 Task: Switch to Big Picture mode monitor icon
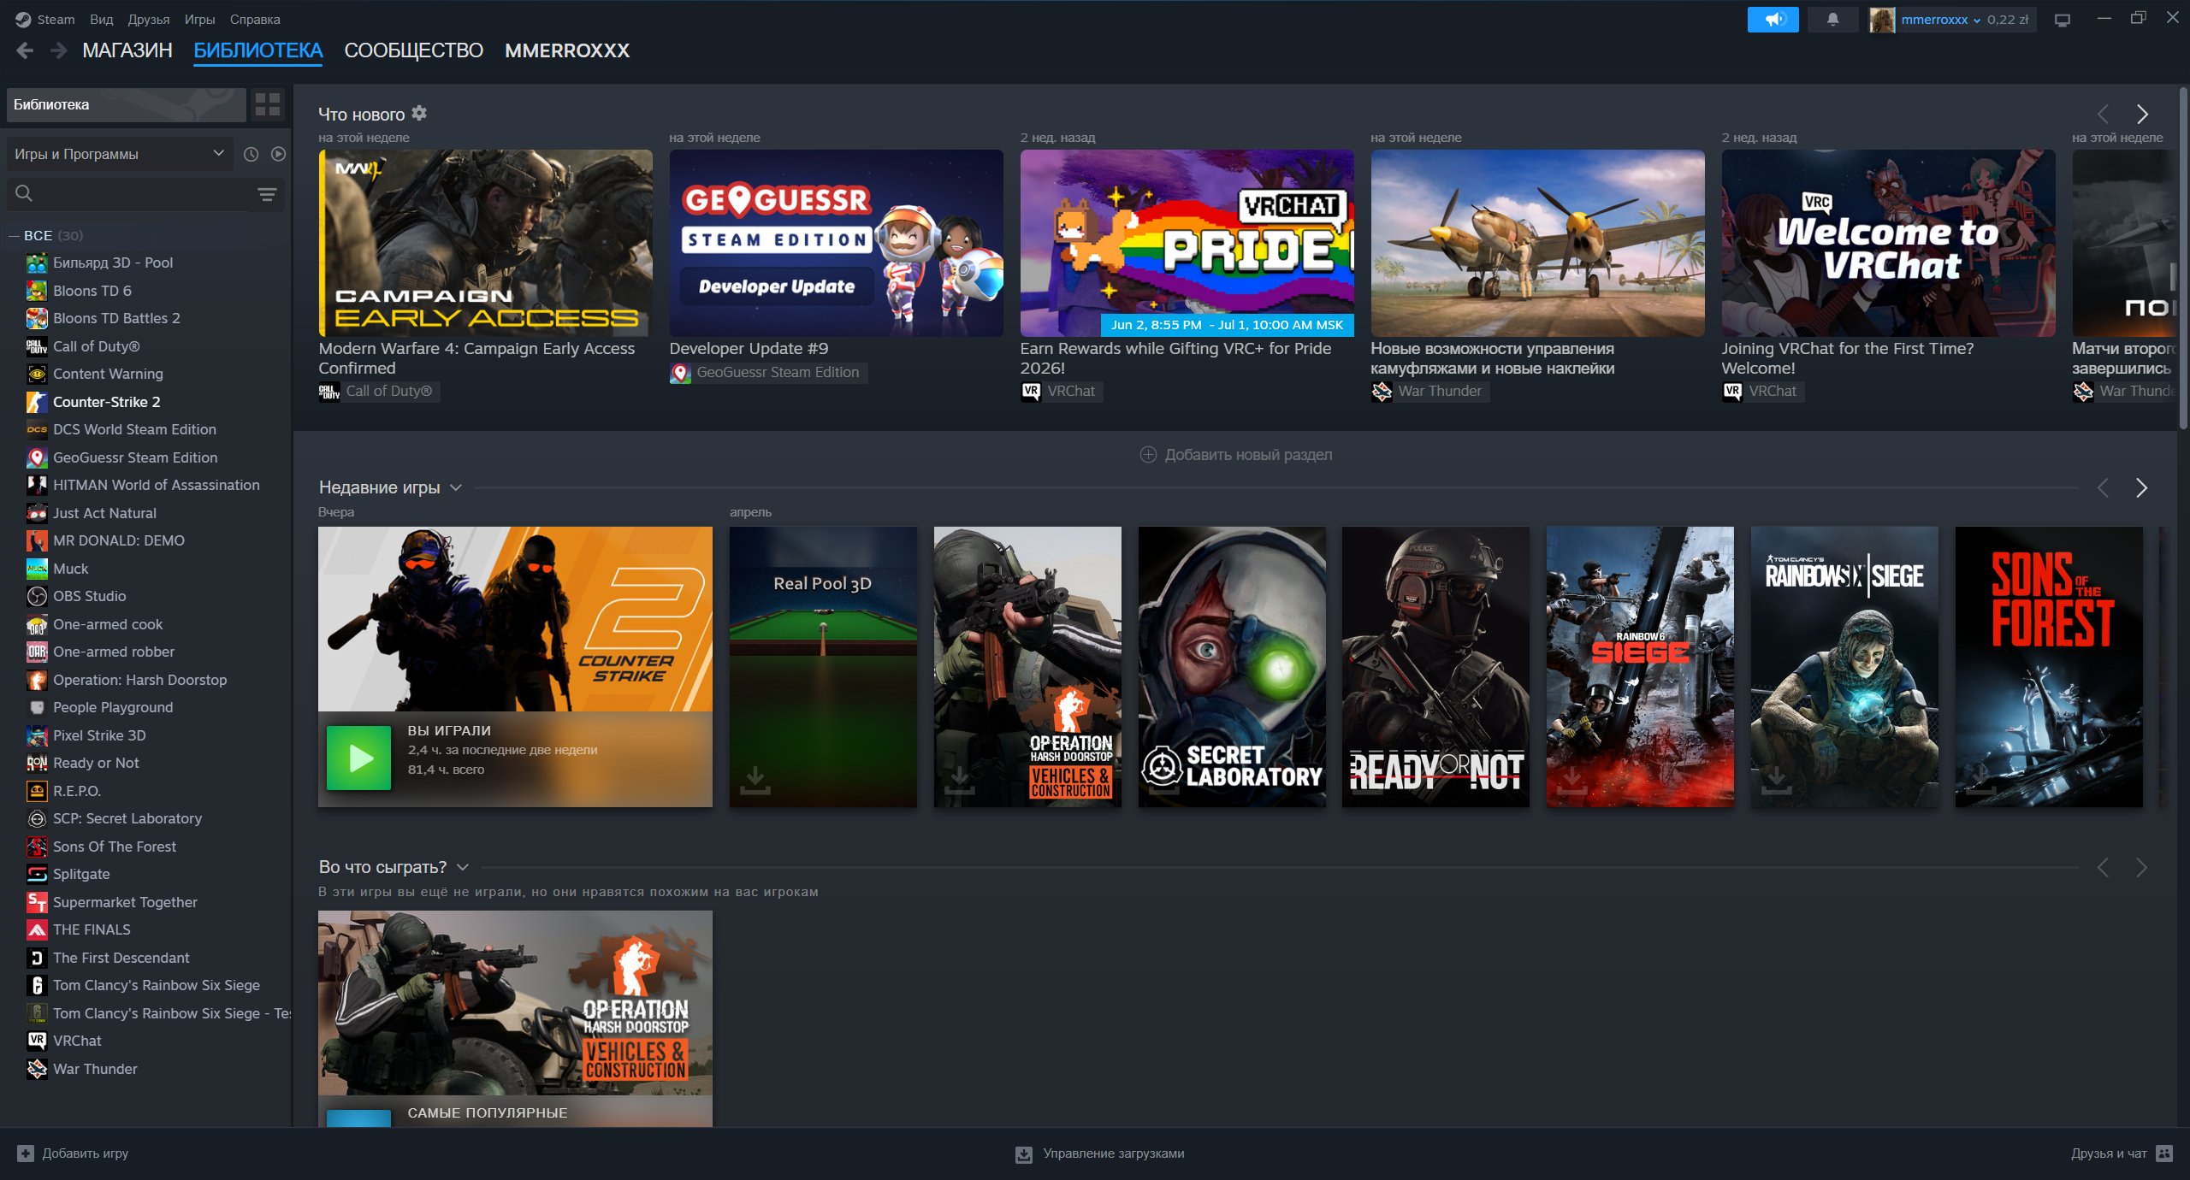point(2063,20)
